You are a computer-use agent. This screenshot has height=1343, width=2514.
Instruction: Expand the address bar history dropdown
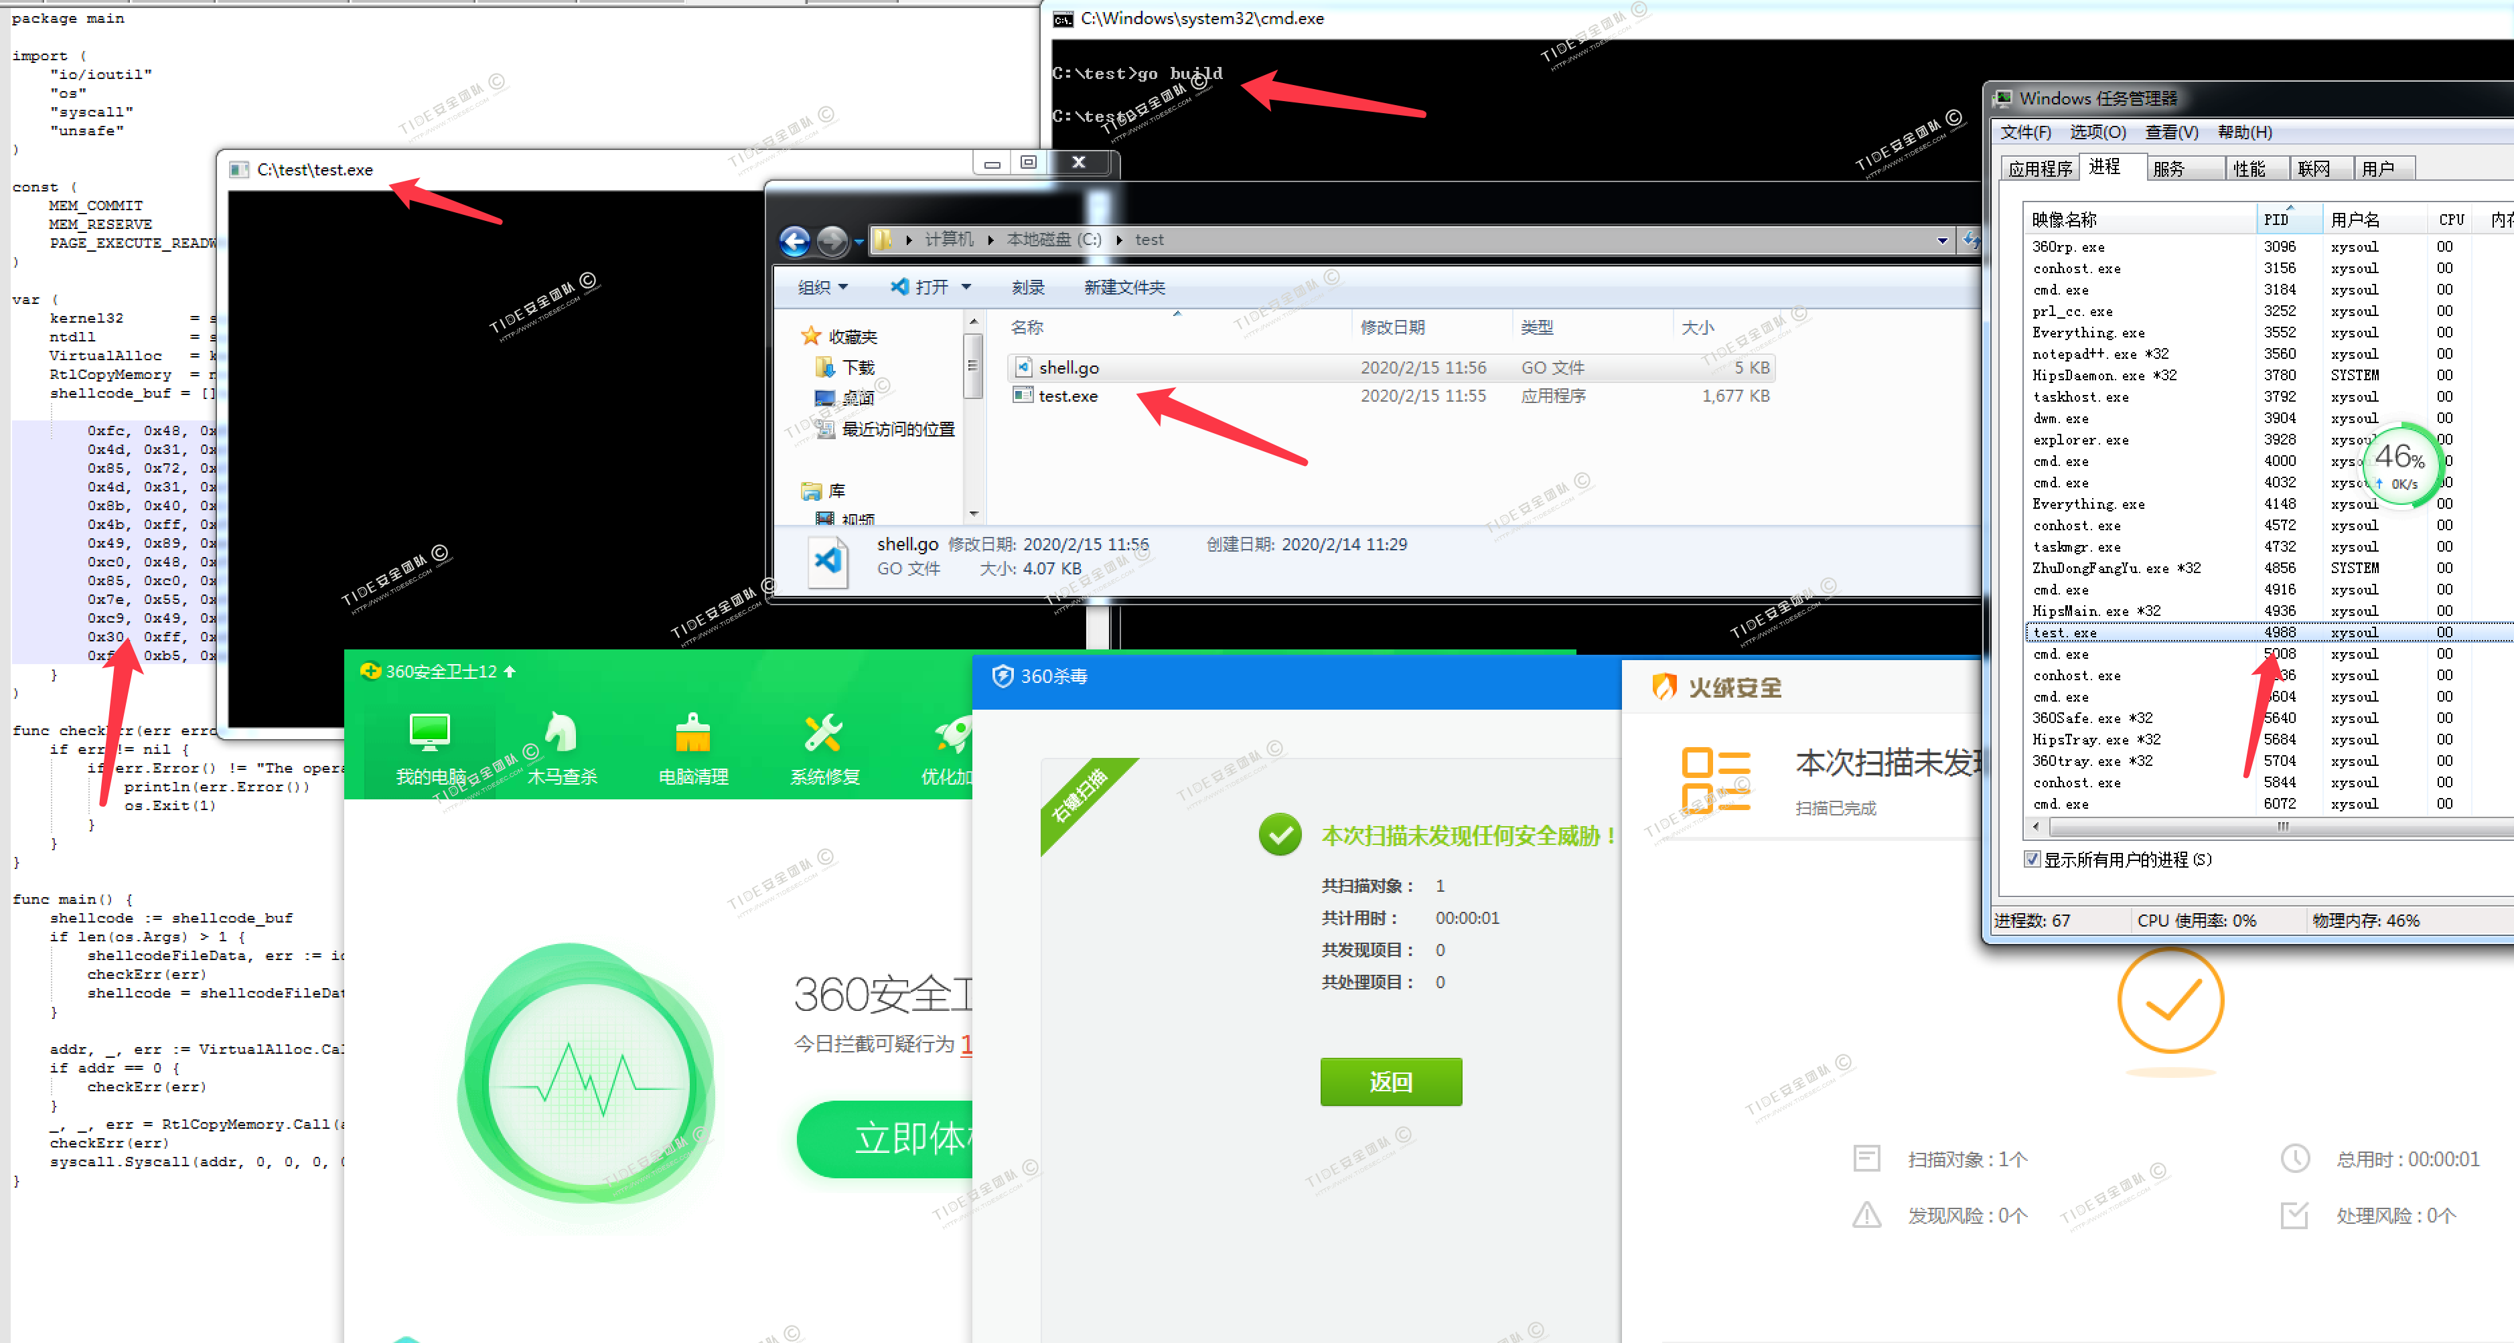1941,240
